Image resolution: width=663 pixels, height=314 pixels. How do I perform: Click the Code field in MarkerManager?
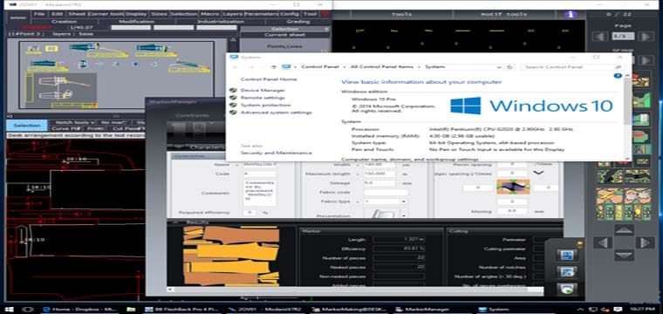point(260,174)
